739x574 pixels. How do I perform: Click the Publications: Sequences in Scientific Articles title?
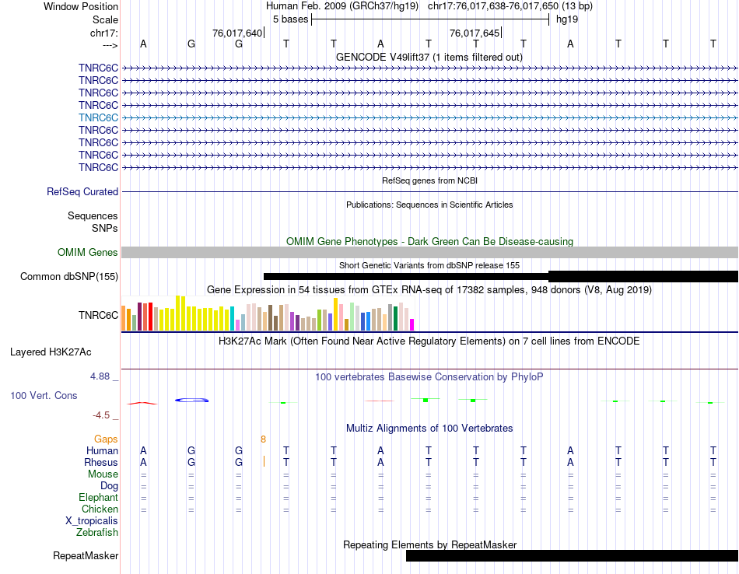coord(429,205)
